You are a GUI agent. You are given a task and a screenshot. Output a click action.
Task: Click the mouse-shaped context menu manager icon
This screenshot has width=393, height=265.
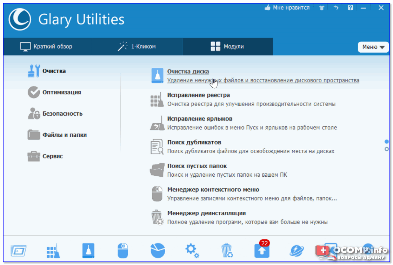coord(122,251)
